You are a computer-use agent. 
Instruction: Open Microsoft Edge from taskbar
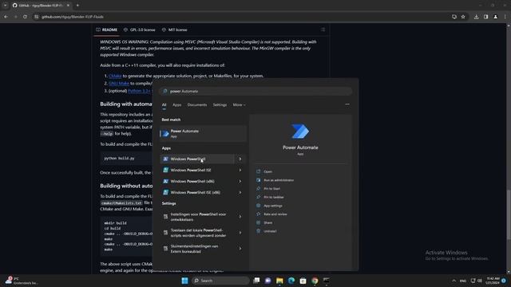click(x=291, y=281)
